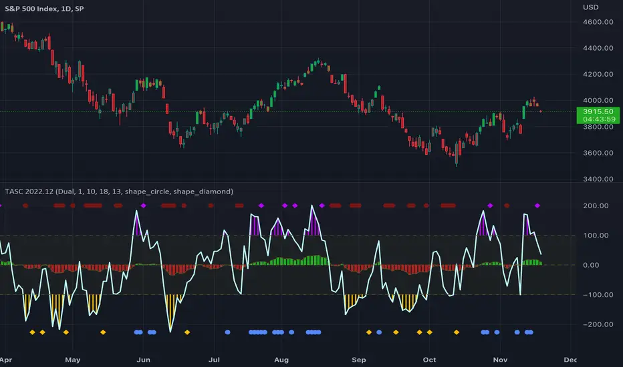Click the 3600.00 price scale level
Image resolution: width=623 pixels, height=367 pixels.
coord(598,153)
